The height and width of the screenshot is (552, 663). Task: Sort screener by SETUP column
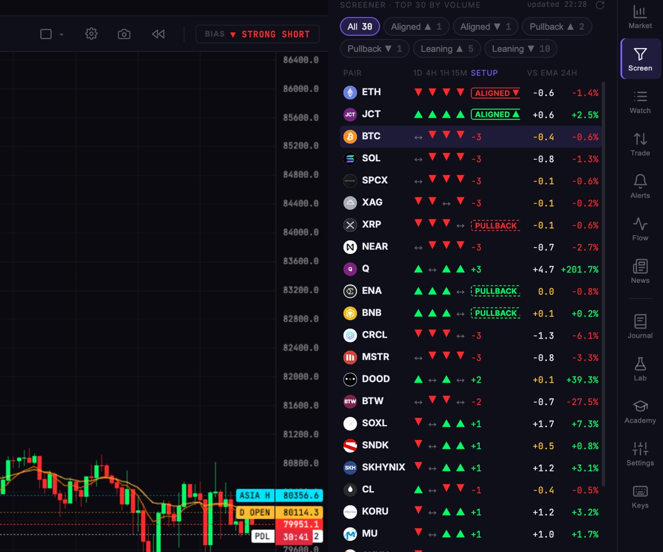click(x=484, y=73)
